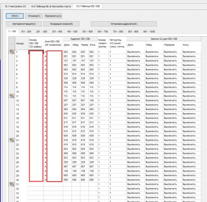Select День destination 112 in row 11
207x202 pixels.
click(x=67, y=96)
